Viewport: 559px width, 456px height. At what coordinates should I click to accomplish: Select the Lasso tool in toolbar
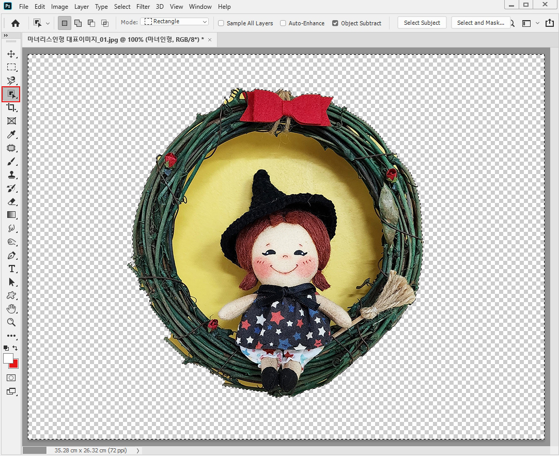(x=11, y=81)
